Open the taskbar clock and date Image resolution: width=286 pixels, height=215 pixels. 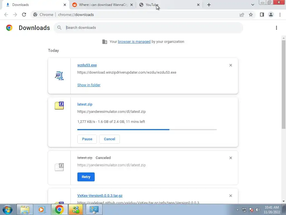(x=272, y=210)
